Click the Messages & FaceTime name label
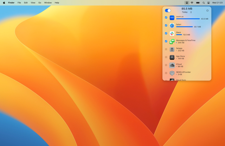The height and width of the screenshot is (146, 225). pos(186,40)
